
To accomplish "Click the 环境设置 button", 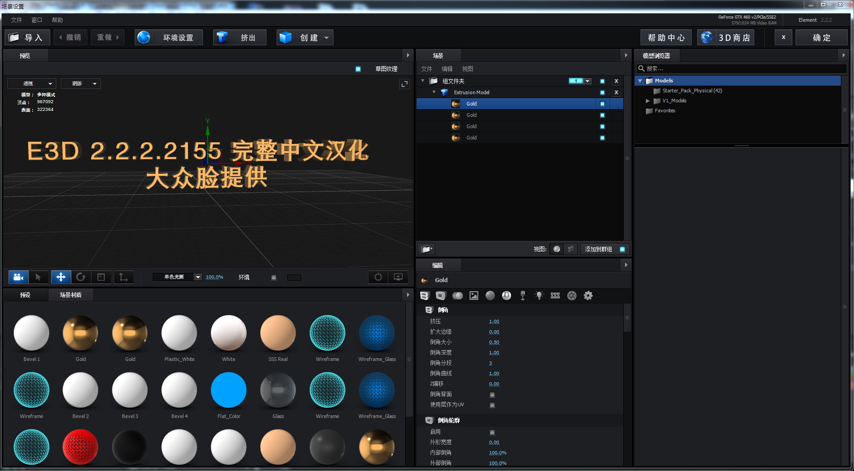I will click(169, 37).
